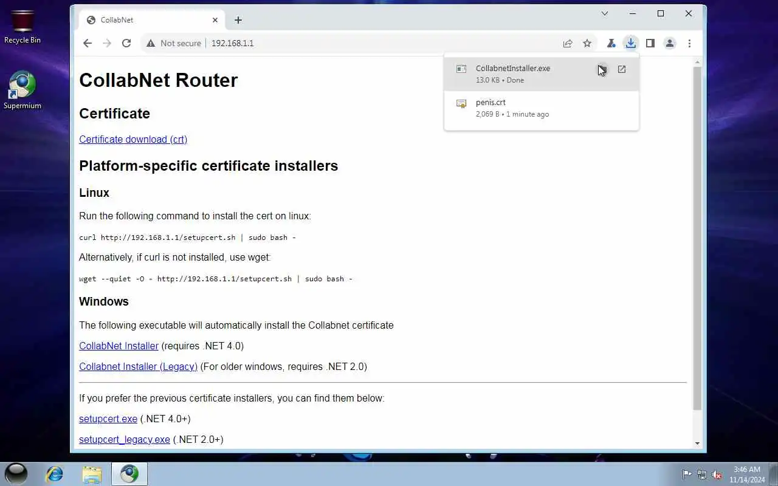Open the Supermium desktop shortcut
Viewport: 778px width, 486px height.
point(22,91)
